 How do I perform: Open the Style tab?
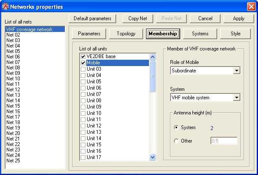236,34
